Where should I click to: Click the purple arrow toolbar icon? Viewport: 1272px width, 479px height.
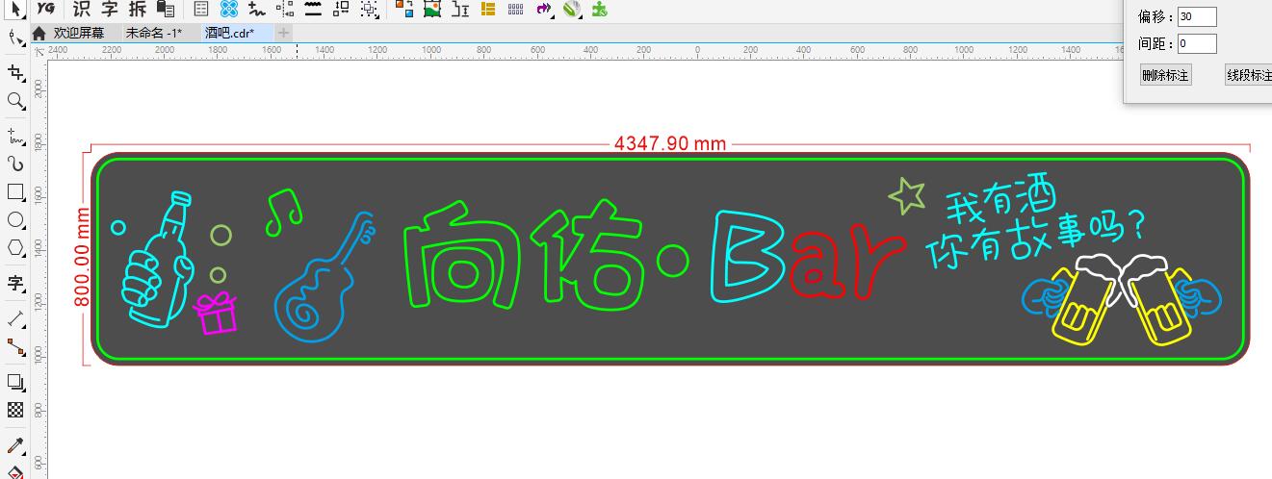(x=544, y=10)
